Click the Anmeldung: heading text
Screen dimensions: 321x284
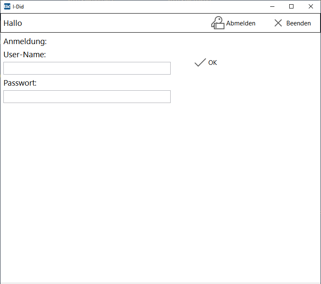pos(25,42)
